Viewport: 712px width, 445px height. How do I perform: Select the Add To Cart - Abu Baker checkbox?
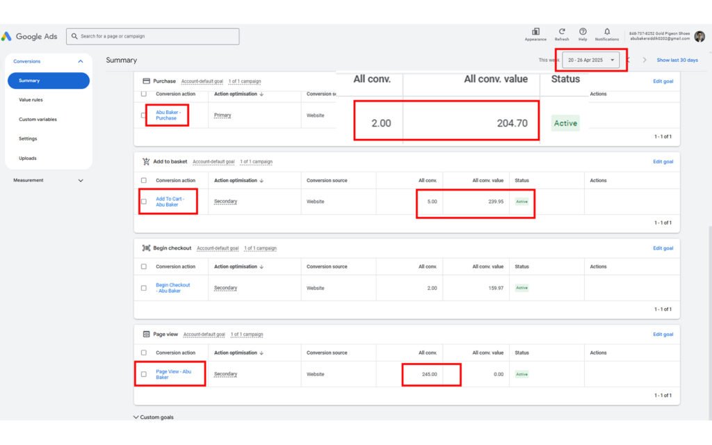click(144, 202)
